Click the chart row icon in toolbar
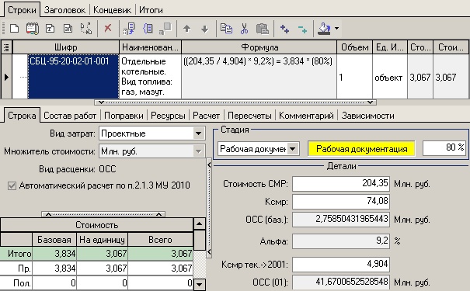 tap(68, 29)
